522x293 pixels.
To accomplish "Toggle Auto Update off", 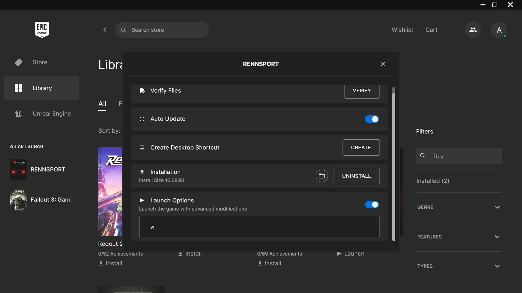I will 372,119.
